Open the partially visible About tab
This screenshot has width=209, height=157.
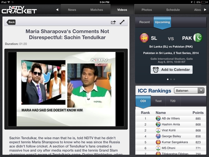tap(198, 10)
